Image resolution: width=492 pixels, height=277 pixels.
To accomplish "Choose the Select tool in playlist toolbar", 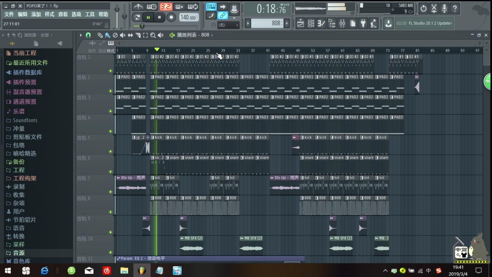I will (145, 35).
